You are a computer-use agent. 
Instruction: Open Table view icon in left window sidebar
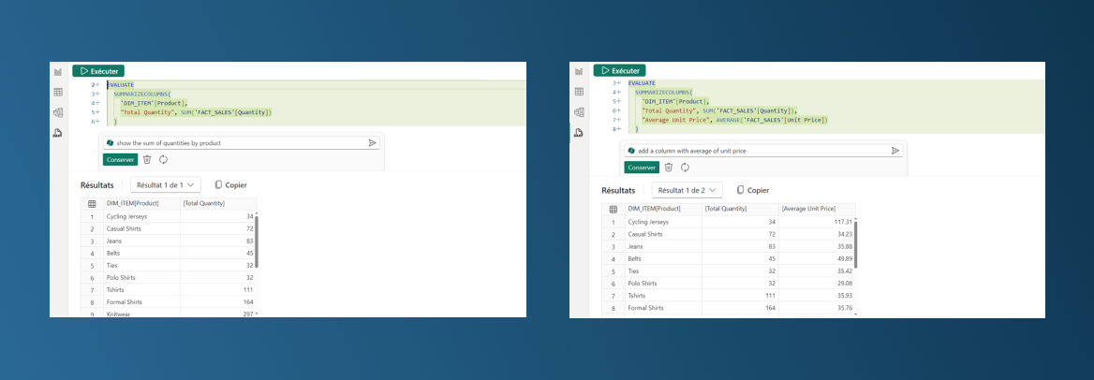57,92
